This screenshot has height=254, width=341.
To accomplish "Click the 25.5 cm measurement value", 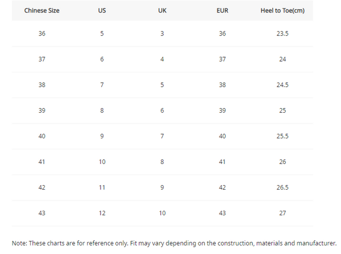I will (x=282, y=136).
